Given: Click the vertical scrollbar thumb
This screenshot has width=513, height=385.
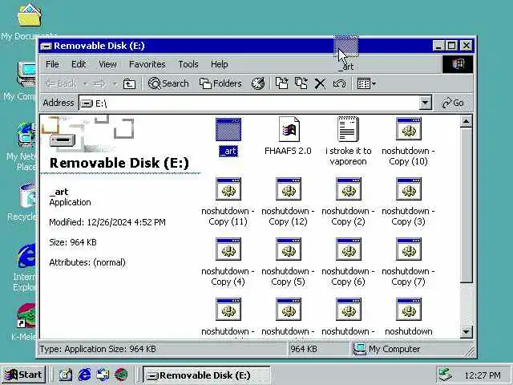Looking at the screenshot, I should click(466, 205).
